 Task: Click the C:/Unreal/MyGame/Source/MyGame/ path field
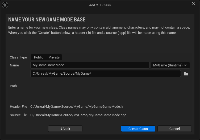(x=106, y=74)
